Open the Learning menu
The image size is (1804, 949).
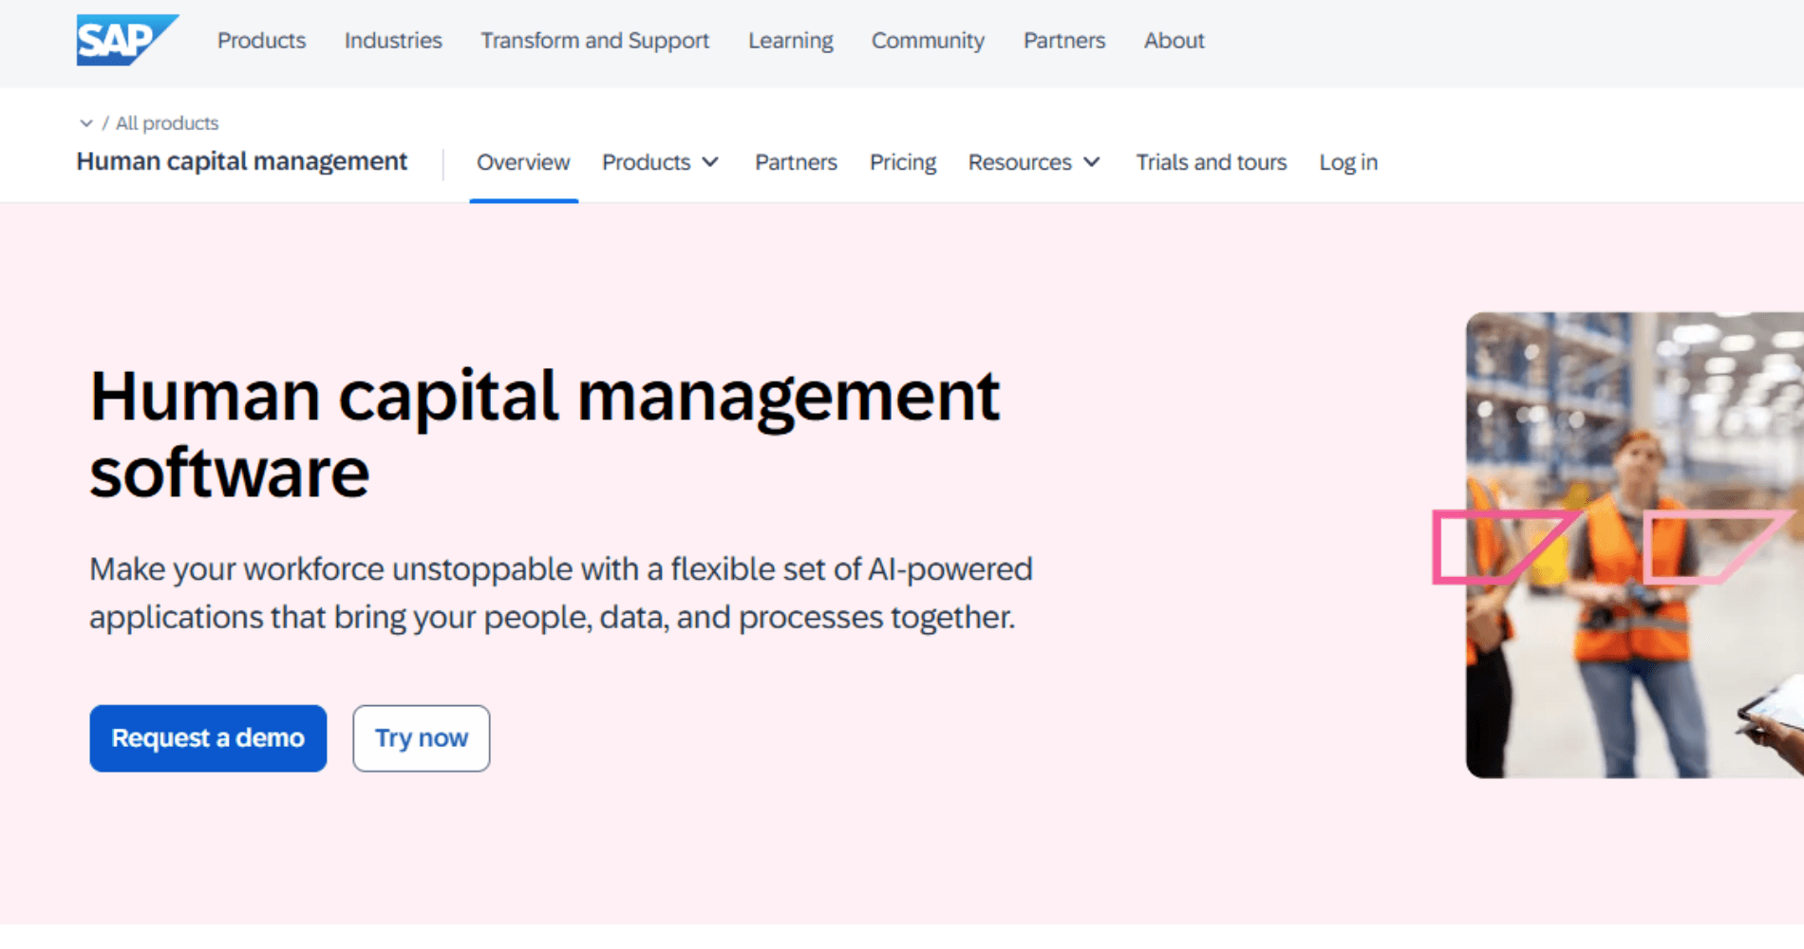tap(790, 41)
